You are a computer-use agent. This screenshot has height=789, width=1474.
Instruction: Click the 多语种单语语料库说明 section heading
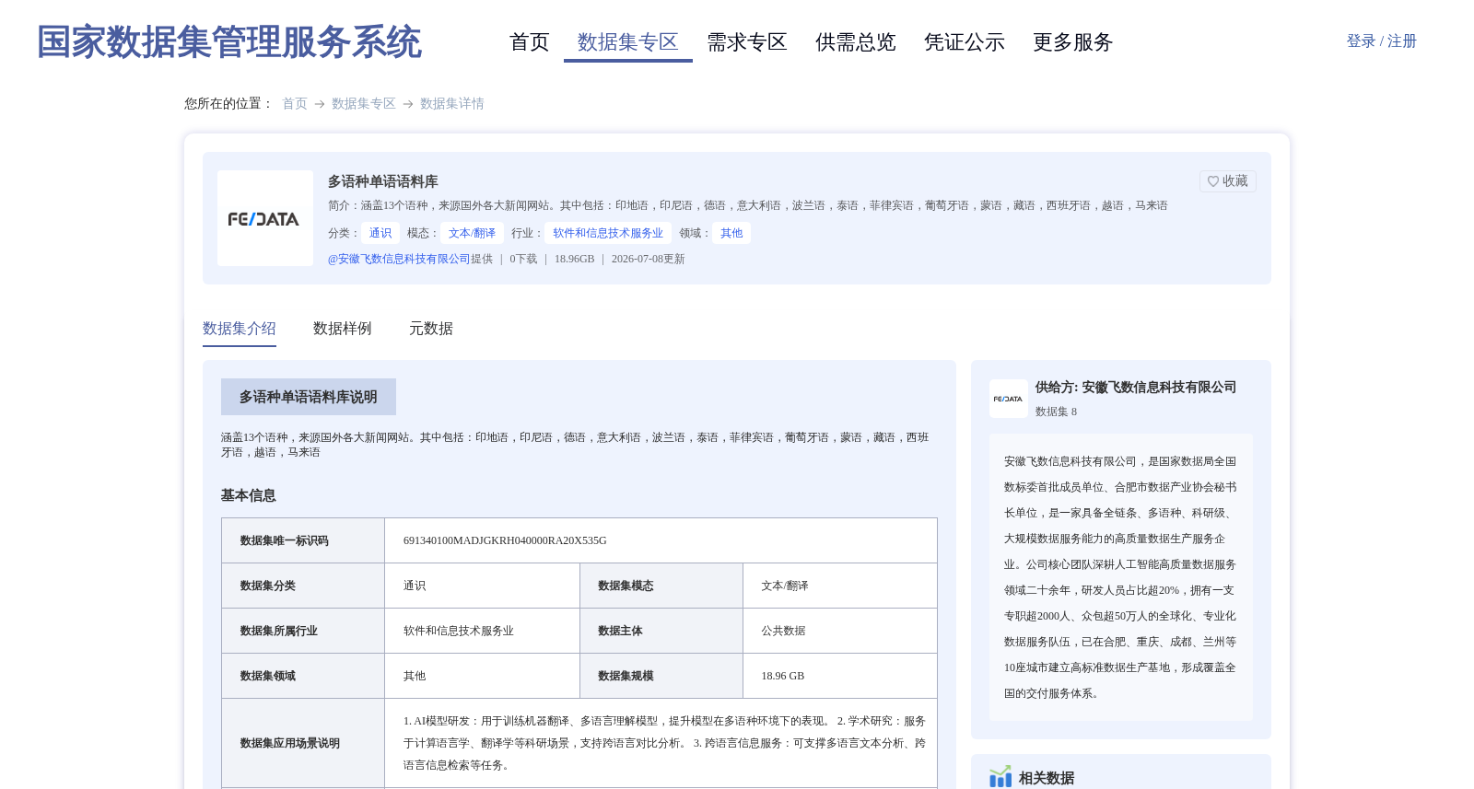[x=309, y=397]
